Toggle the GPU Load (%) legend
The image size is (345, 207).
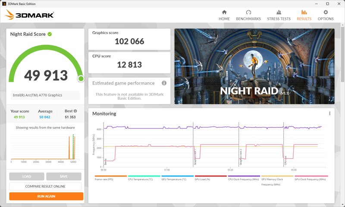click(210, 178)
